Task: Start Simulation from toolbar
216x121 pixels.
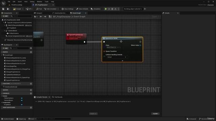Action: point(96,9)
